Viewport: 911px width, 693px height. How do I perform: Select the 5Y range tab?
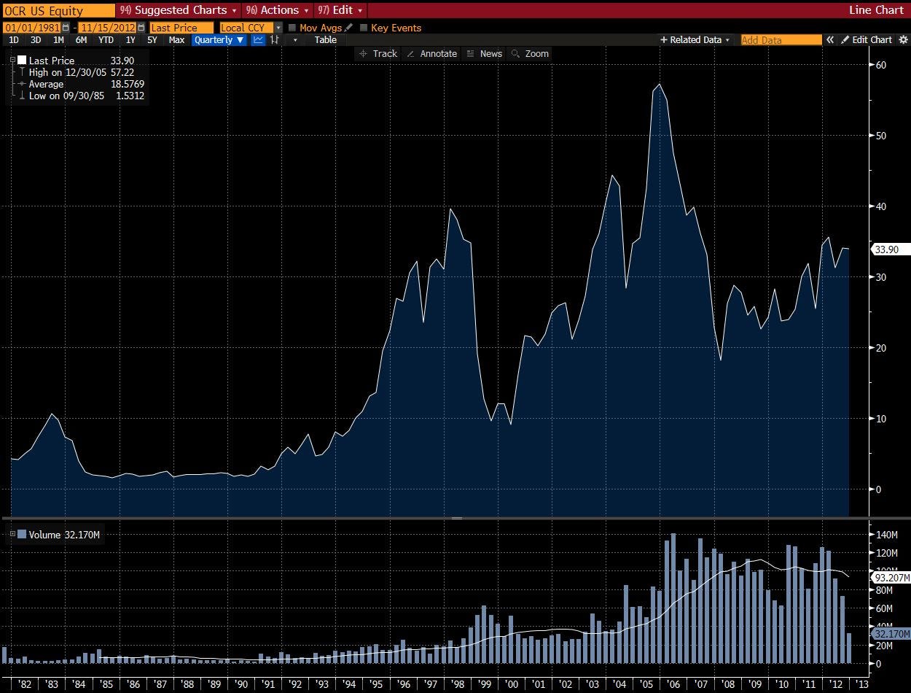click(x=152, y=39)
